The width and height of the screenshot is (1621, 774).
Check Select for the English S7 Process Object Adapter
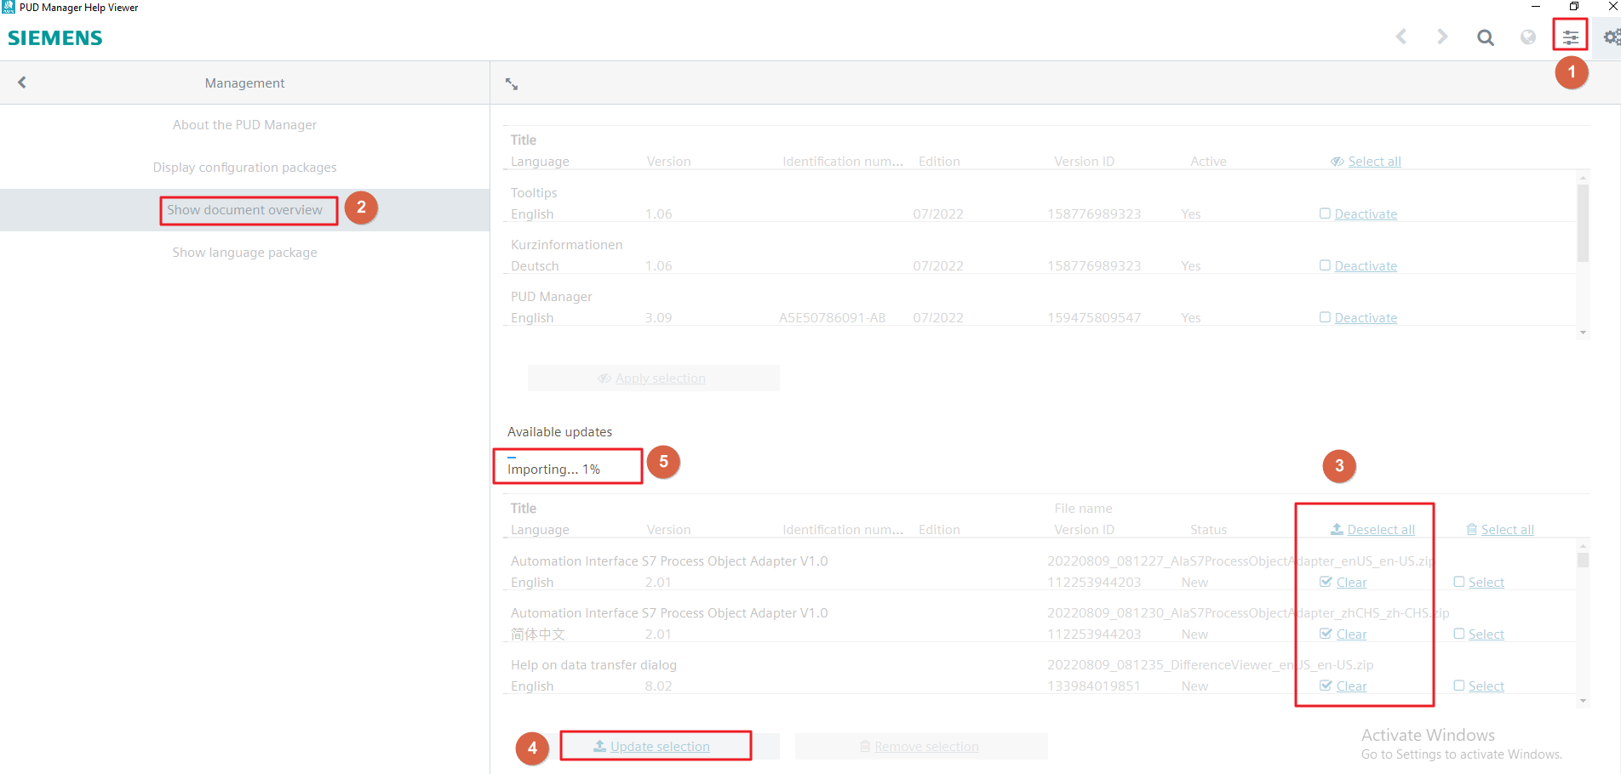point(1459,582)
